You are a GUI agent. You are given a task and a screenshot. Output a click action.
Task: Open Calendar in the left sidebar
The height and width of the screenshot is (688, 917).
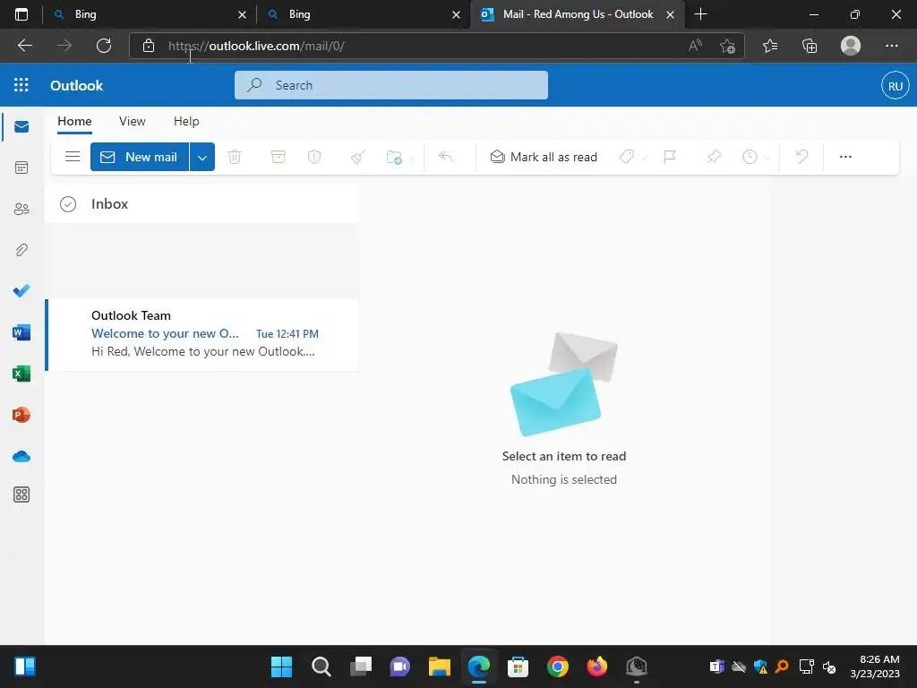coord(21,168)
